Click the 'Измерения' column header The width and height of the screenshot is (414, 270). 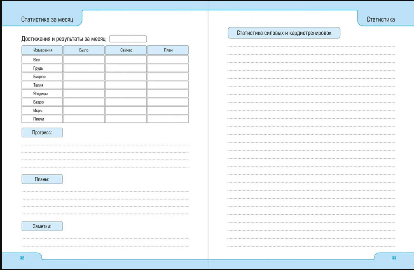pyautogui.click(x=42, y=50)
